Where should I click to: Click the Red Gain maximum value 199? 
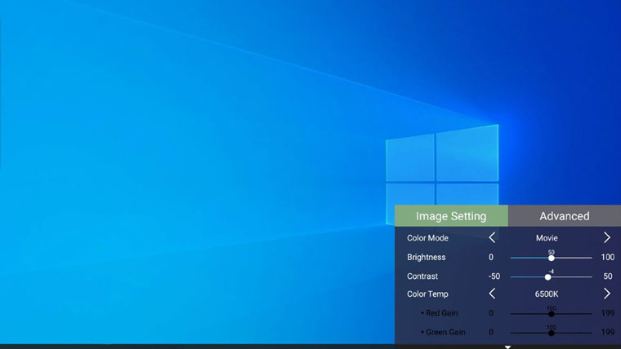(x=608, y=313)
